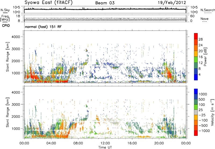Click the 1000 tick on velocity panel

point(16,129)
